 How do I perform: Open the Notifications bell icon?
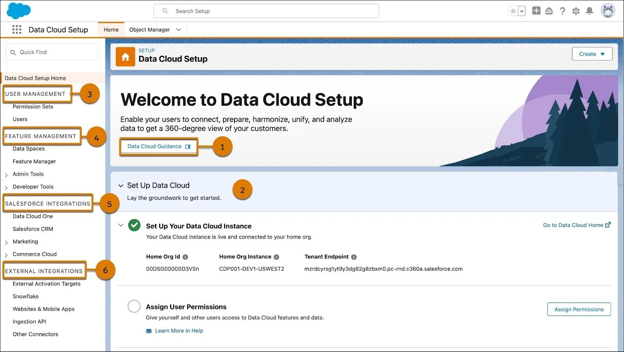(590, 11)
